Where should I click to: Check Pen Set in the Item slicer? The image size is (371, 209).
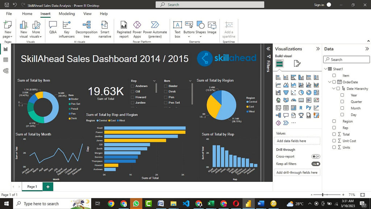[x=166, y=103]
